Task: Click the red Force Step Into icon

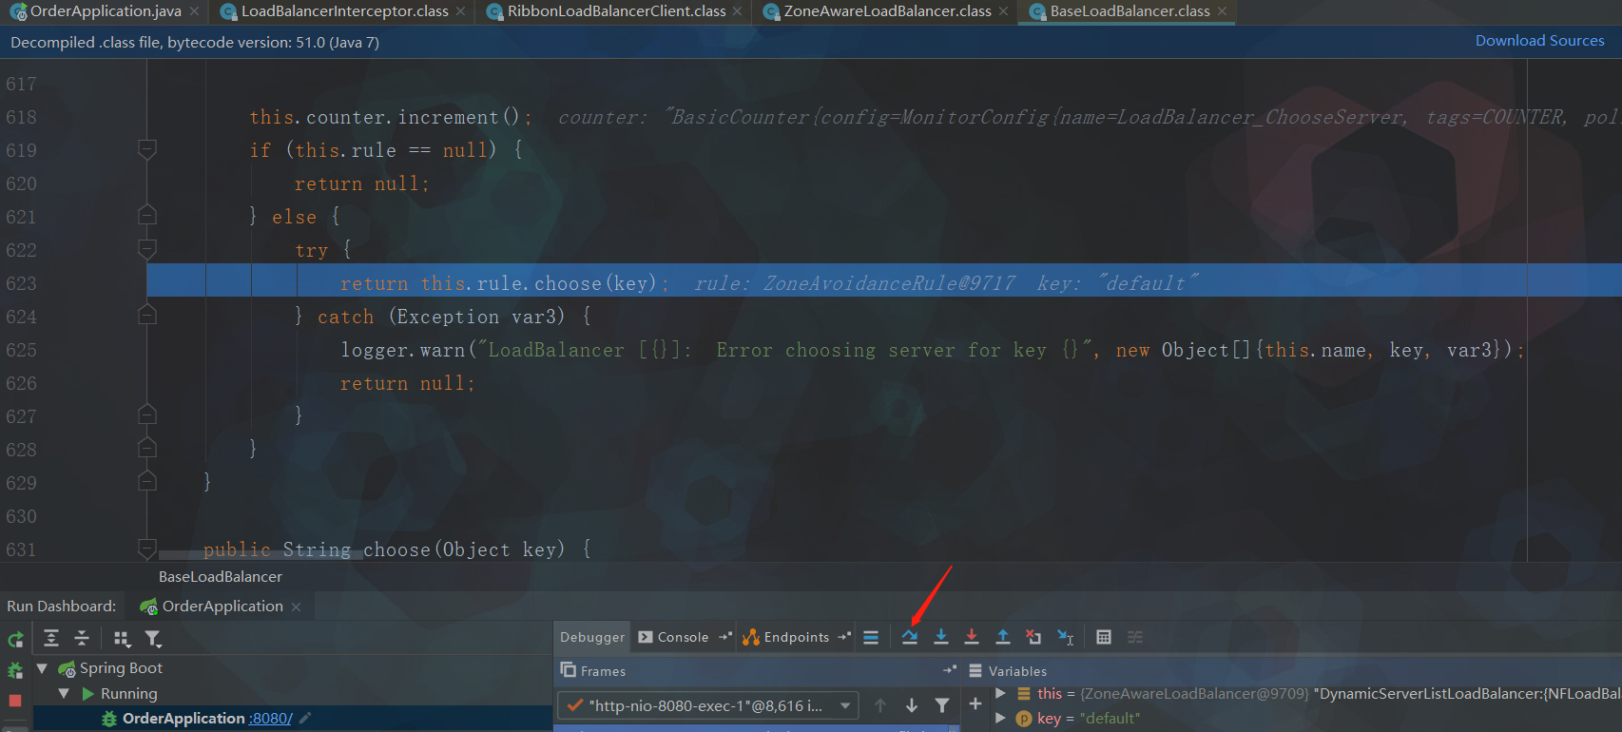Action: [x=972, y=637]
